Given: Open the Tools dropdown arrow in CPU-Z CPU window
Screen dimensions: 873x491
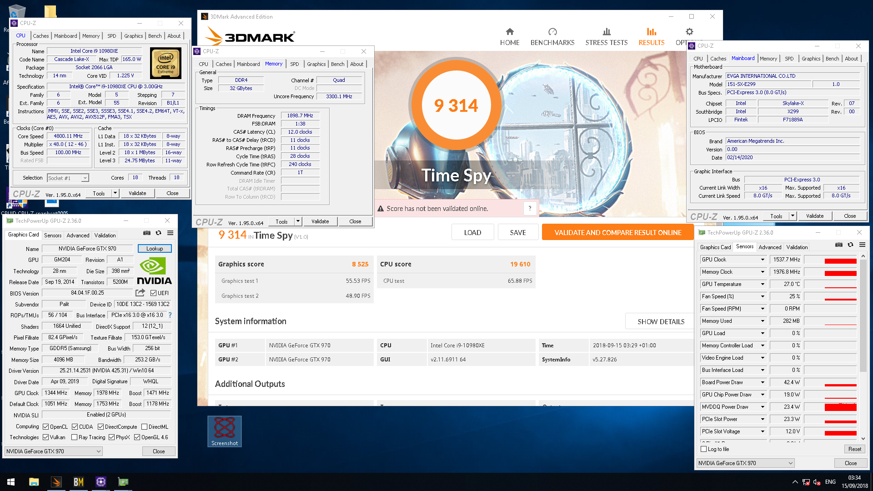Looking at the screenshot, I should [115, 193].
